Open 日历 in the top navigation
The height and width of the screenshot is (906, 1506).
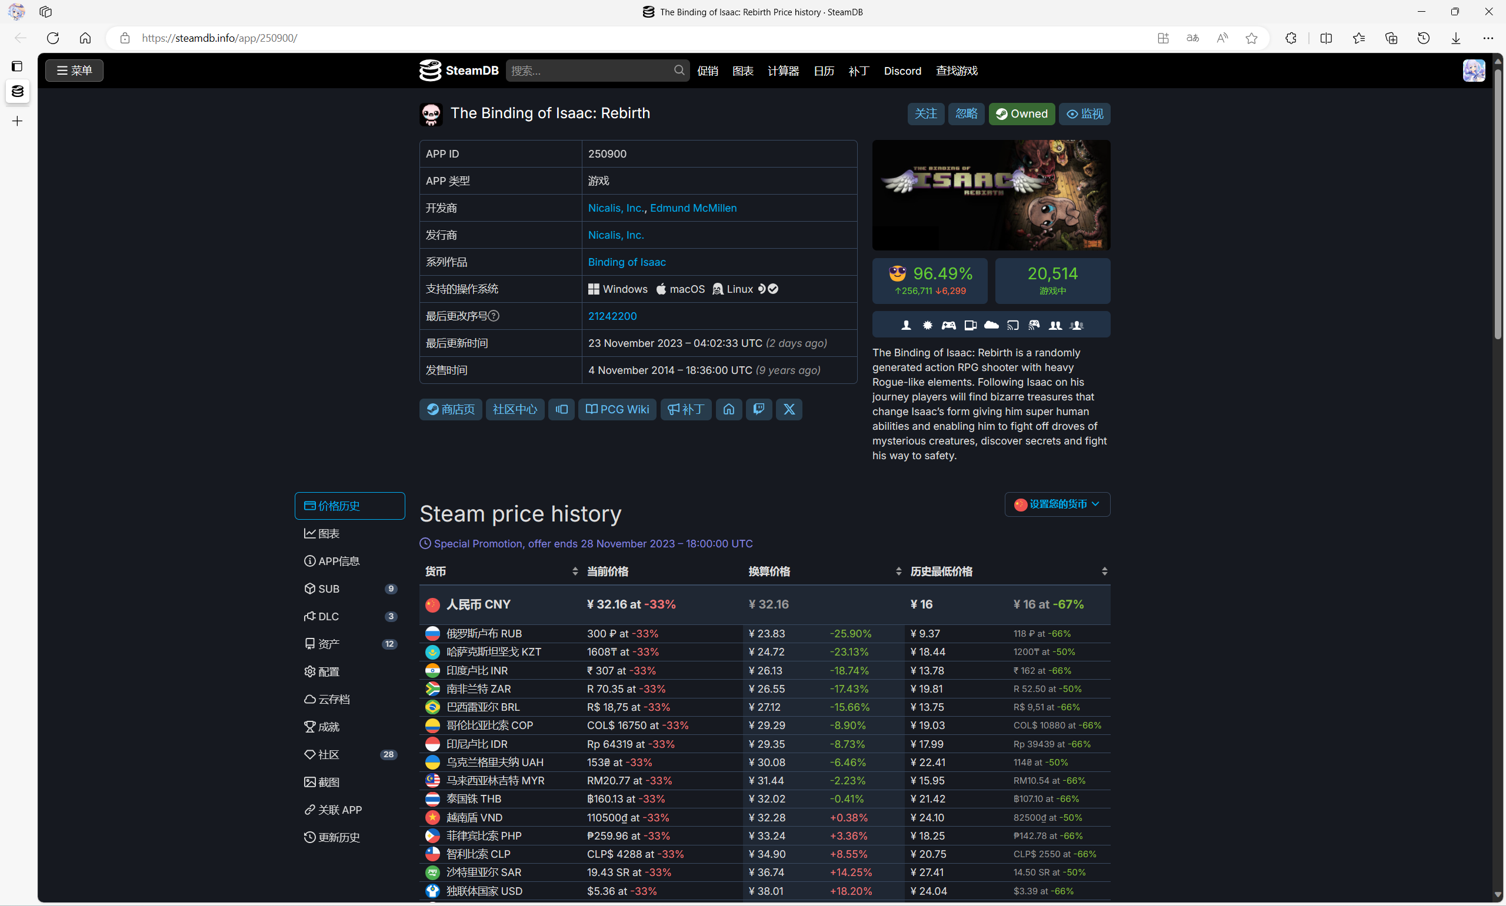pos(824,71)
